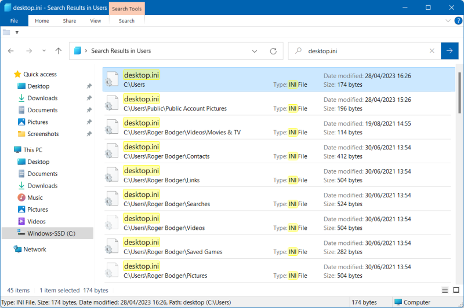This screenshot has width=464, height=308.
Task: Open the Search ribbon tab
Action: click(x=126, y=21)
